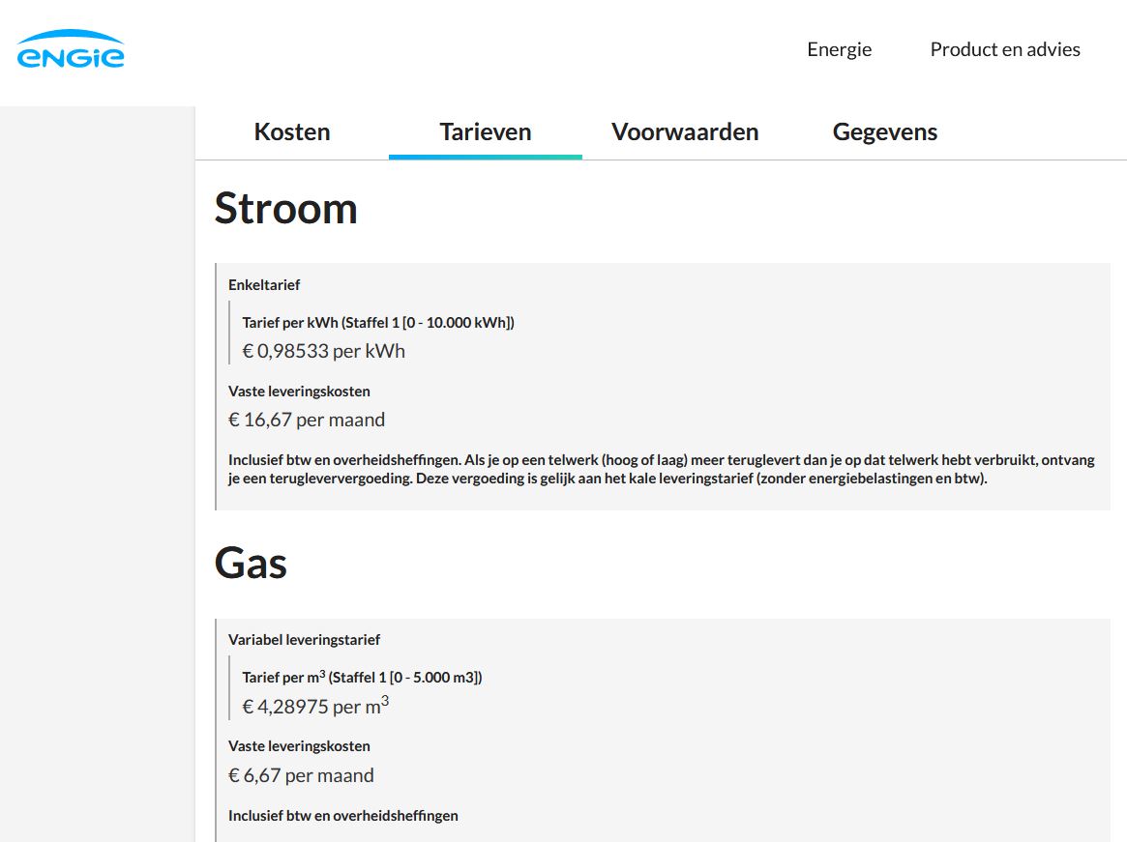Click the Tarief per kWh Staffel 1 label
The width and height of the screenshot is (1127, 842).
[378, 323]
